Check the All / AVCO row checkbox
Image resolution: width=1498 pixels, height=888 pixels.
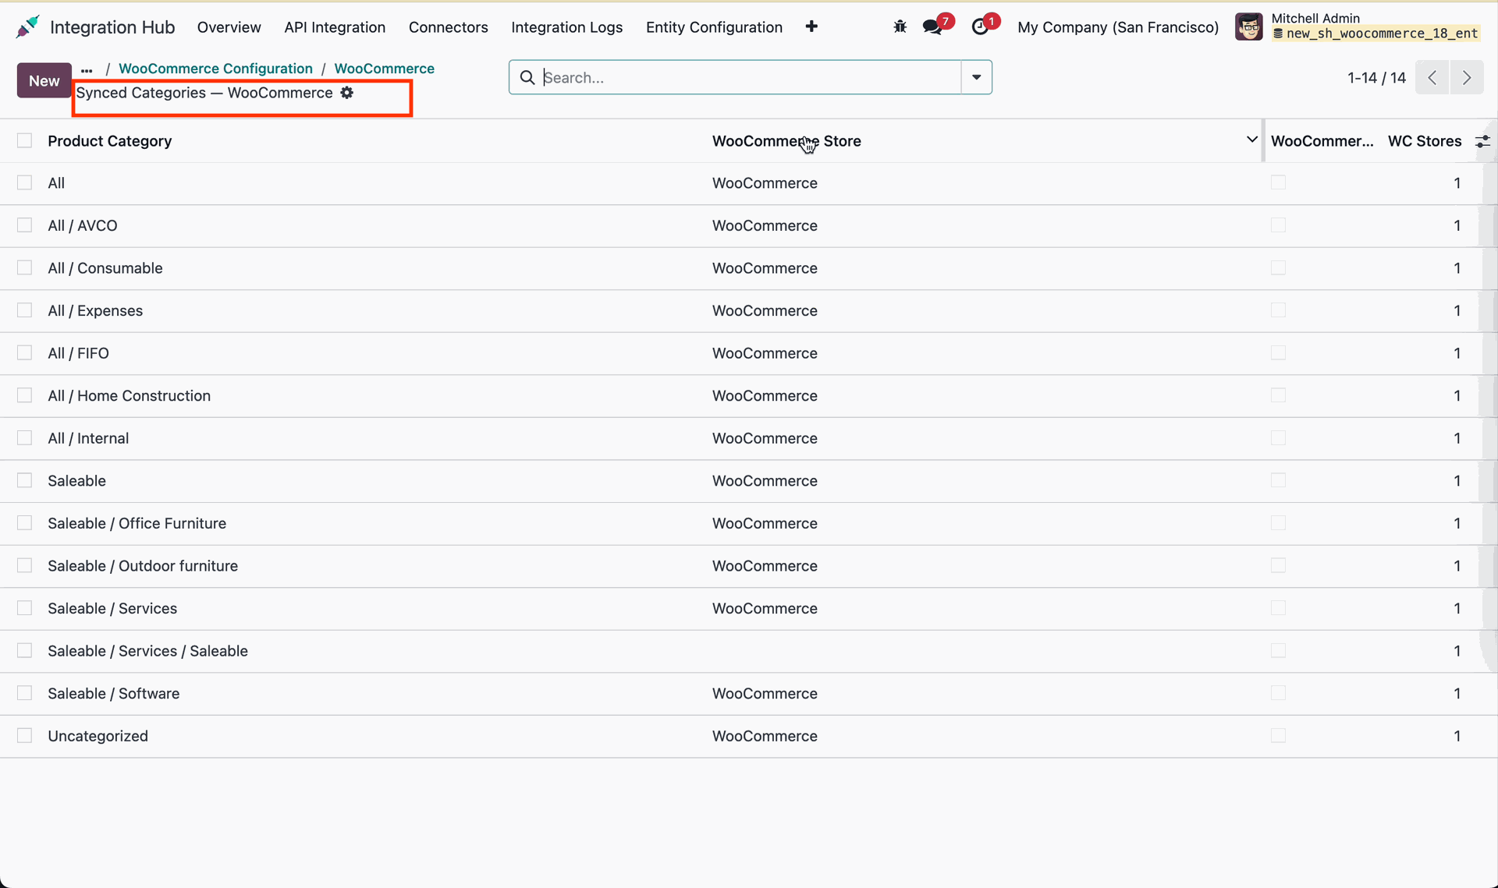point(25,225)
